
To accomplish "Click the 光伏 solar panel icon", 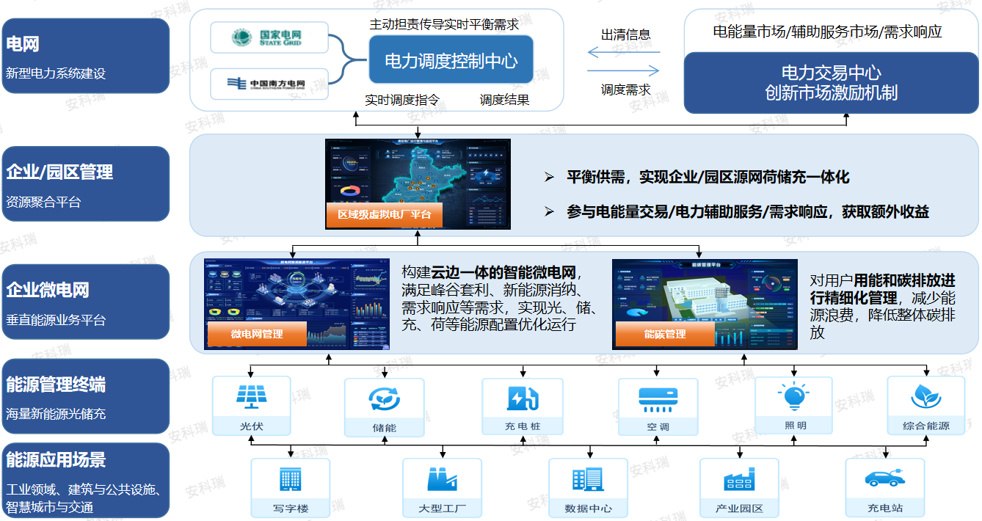I will coord(251,398).
